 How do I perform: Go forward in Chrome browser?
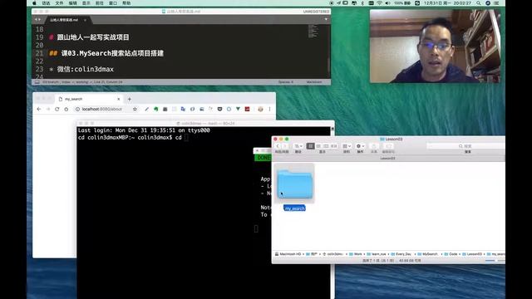(x=48, y=109)
